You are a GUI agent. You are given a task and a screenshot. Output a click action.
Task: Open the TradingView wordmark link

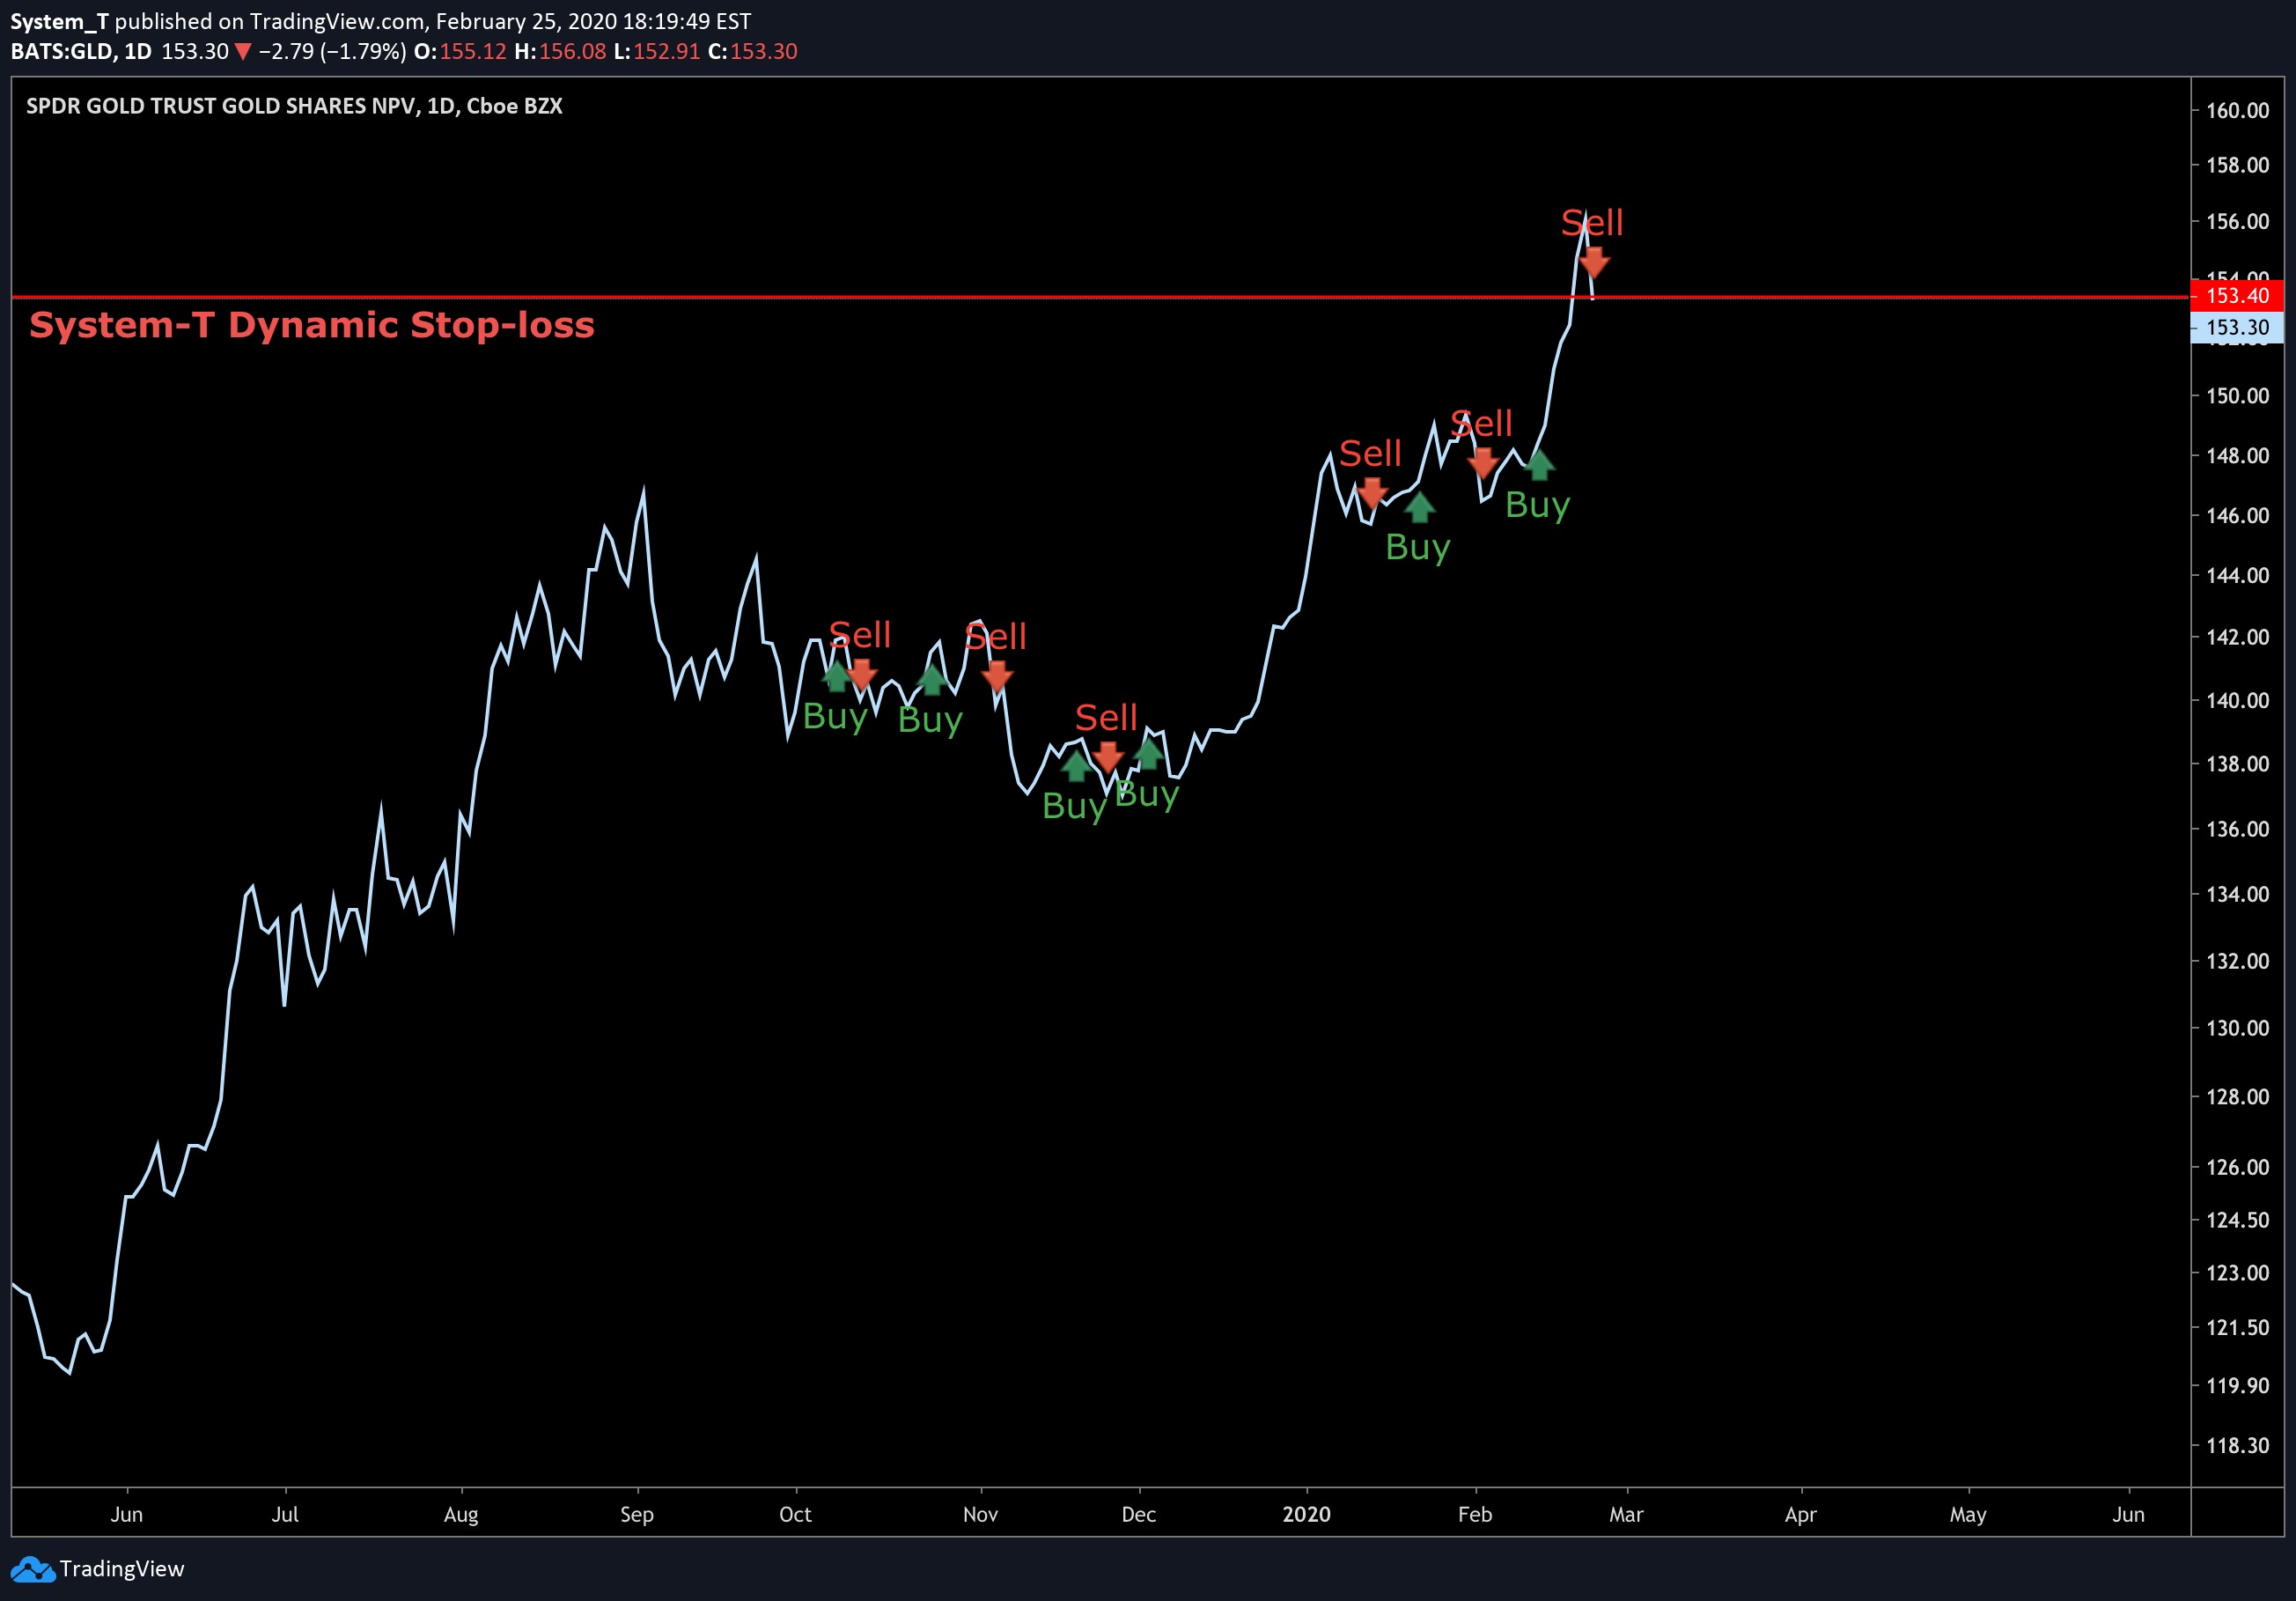pos(122,1569)
